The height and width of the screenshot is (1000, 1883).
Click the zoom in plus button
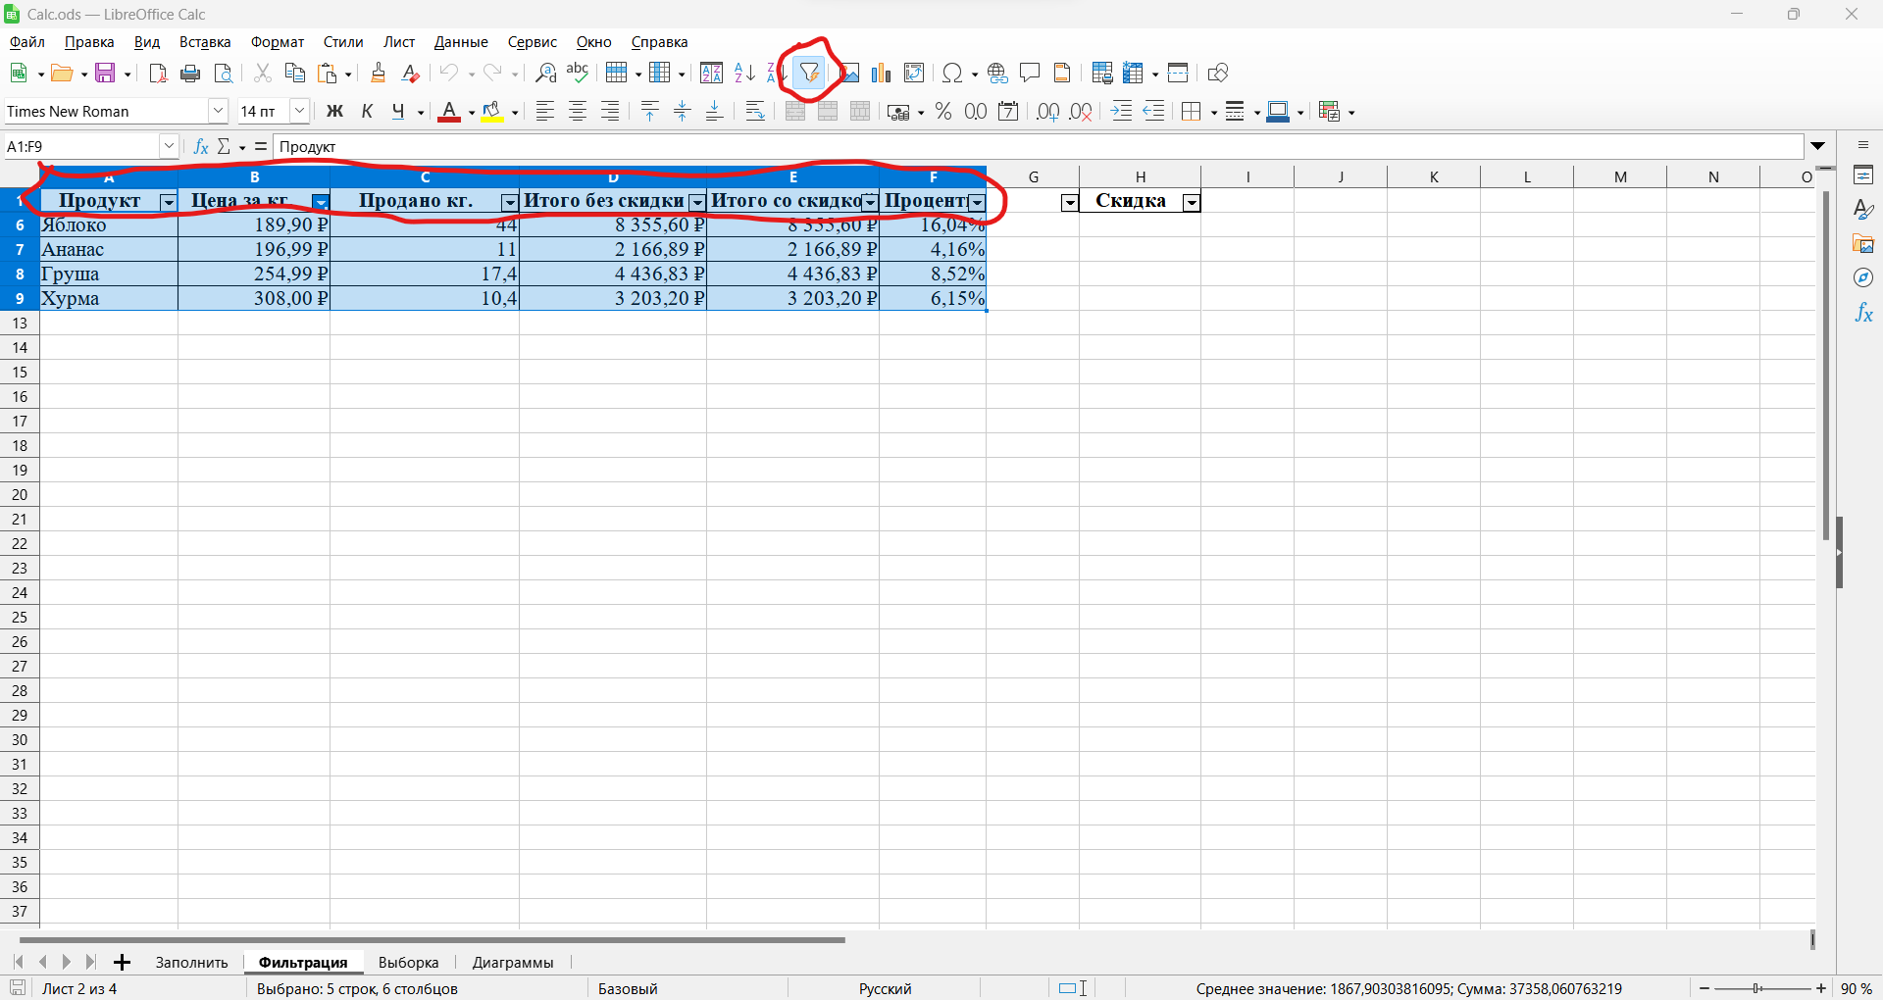click(x=1821, y=988)
